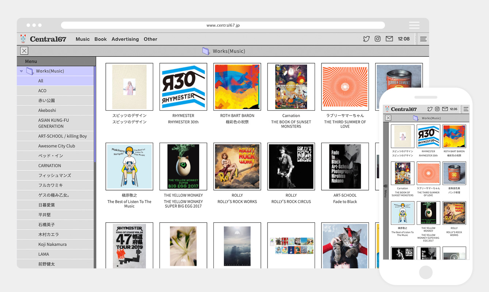Open browser chrome hamburger menu beside address bar
Viewport: 489px width, 292px height.
tap(414, 25)
